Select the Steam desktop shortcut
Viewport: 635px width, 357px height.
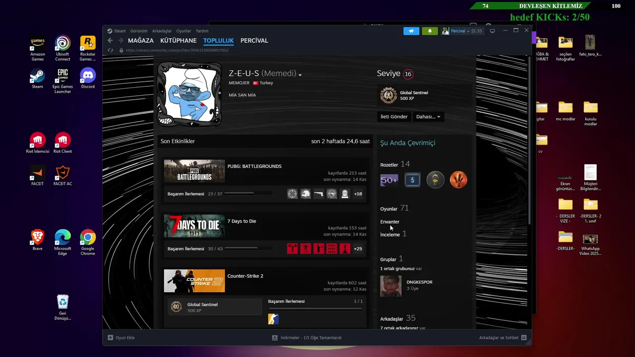pyautogui.click(x=38, y=78)
